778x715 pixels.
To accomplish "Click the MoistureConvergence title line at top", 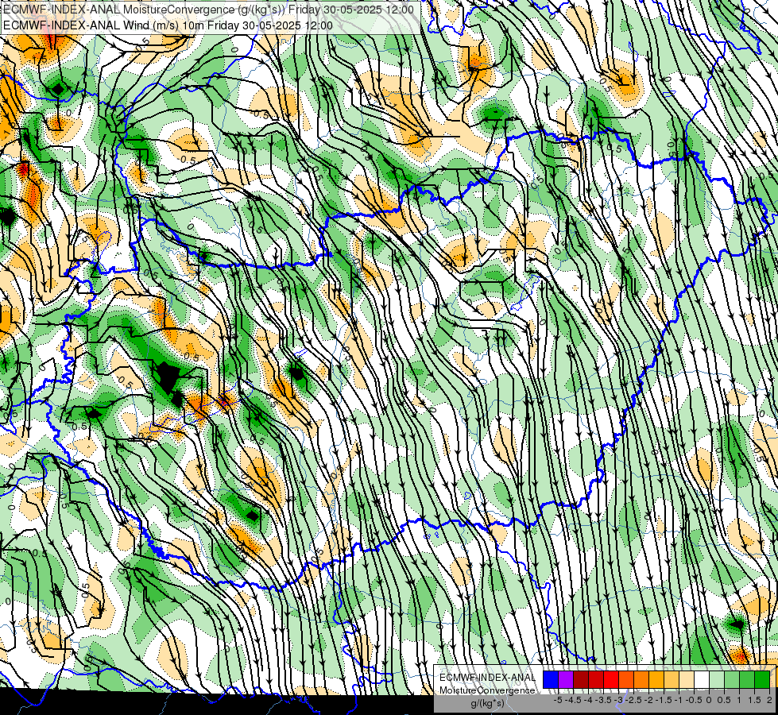I will tap(208, 10).
